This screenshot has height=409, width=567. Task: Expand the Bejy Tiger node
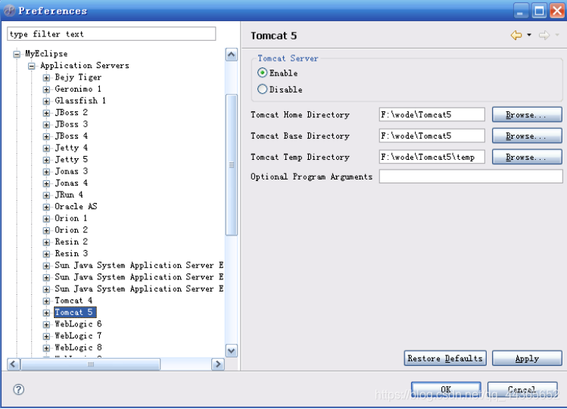click(46, 78)
